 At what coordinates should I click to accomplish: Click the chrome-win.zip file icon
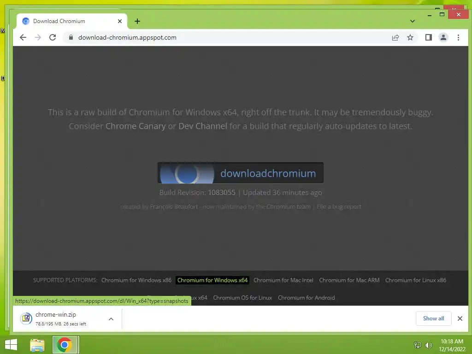pyautogui.click(x=26, y=319)
